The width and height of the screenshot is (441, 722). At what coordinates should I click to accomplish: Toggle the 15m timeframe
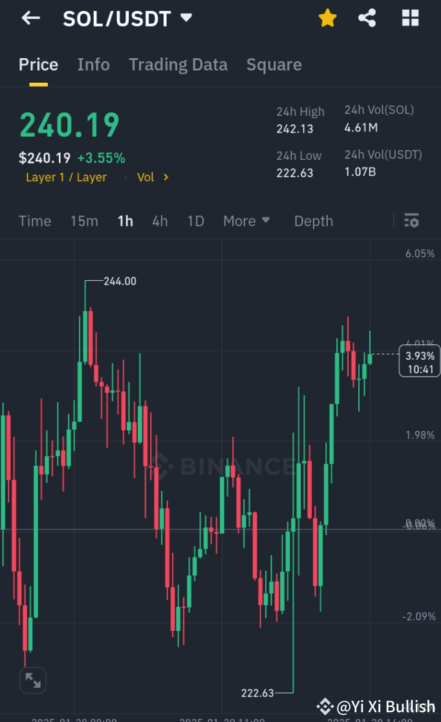[x=84, y=221]
